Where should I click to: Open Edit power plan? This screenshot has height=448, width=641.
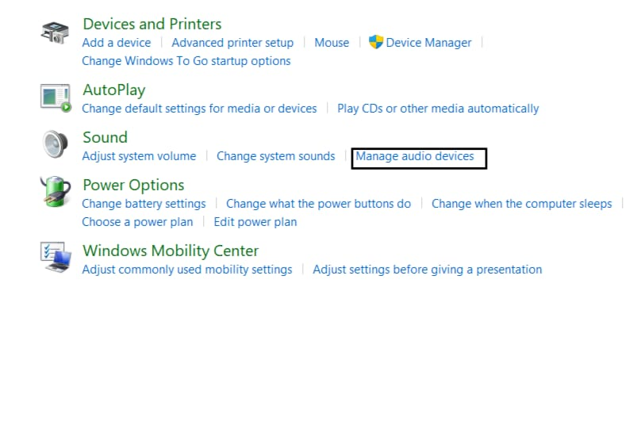(x=255, y=222)
